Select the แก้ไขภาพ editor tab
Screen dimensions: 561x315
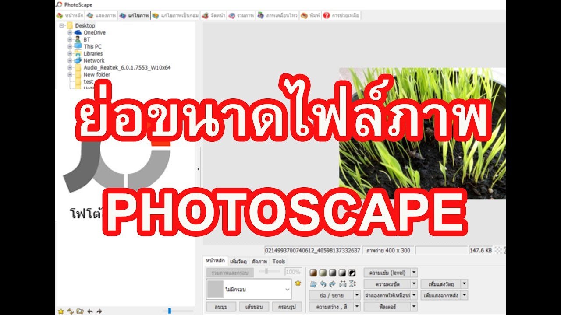point(134,15)
